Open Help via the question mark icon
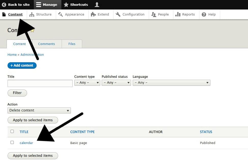This screenshot has width=248, height=164. [204, 14]
